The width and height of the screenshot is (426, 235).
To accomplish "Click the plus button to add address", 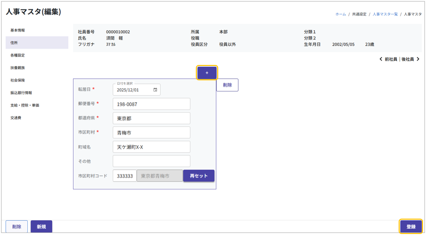I will pos(207,73).
